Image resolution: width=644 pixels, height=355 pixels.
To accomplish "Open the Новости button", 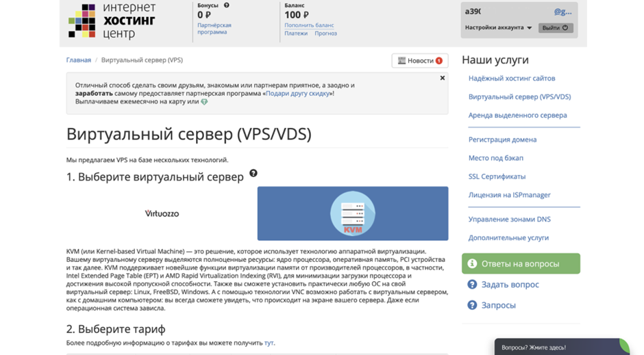I will 420,61.
